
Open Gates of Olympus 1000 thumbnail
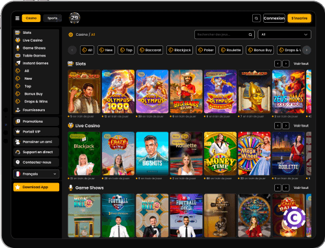118,92
